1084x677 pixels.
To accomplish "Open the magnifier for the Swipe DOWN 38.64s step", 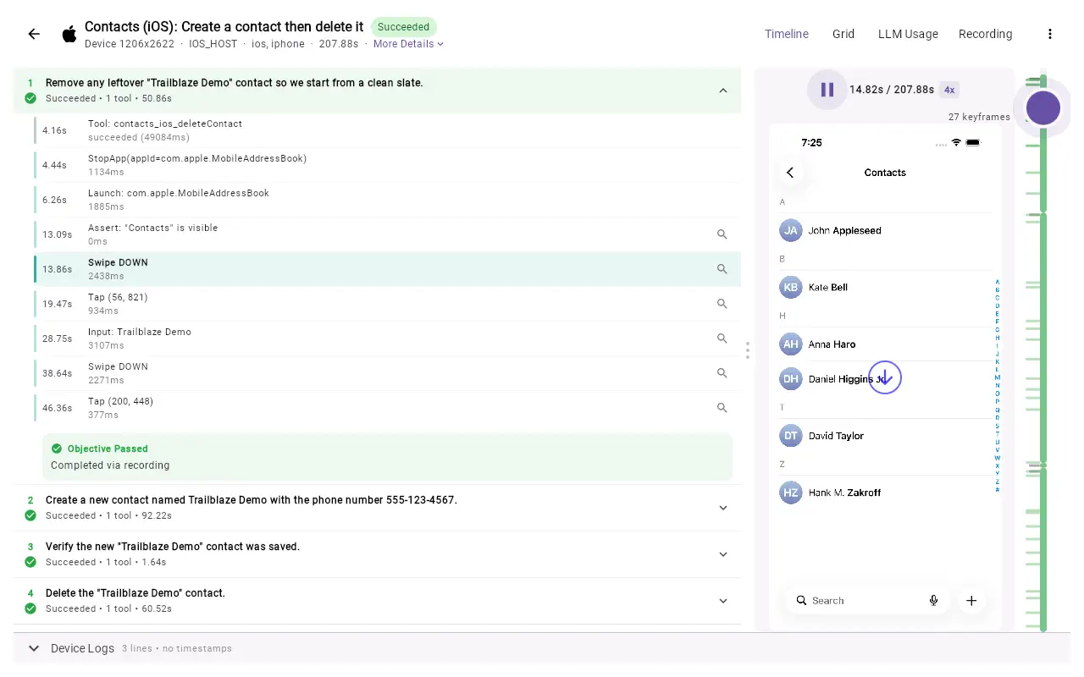I will (722, 373).
